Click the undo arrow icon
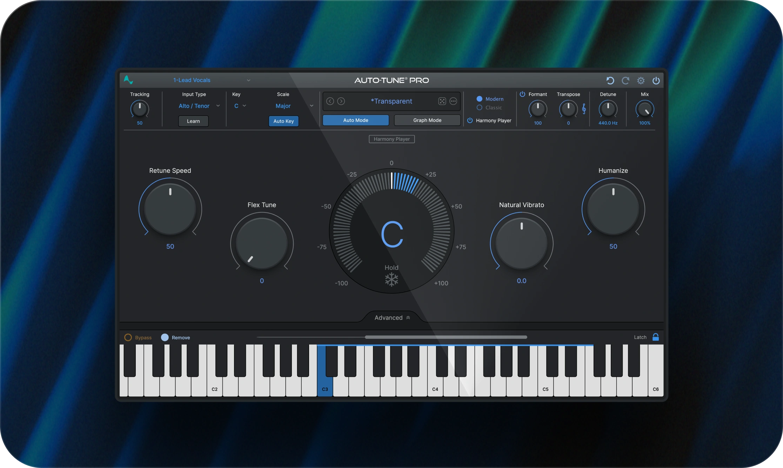 610,81
